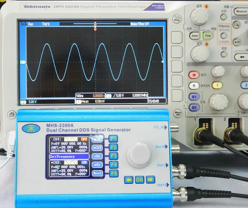Viewport: 248px width, 208px height.
Task: Toggle the green Fine button
Action: [208, 36]
